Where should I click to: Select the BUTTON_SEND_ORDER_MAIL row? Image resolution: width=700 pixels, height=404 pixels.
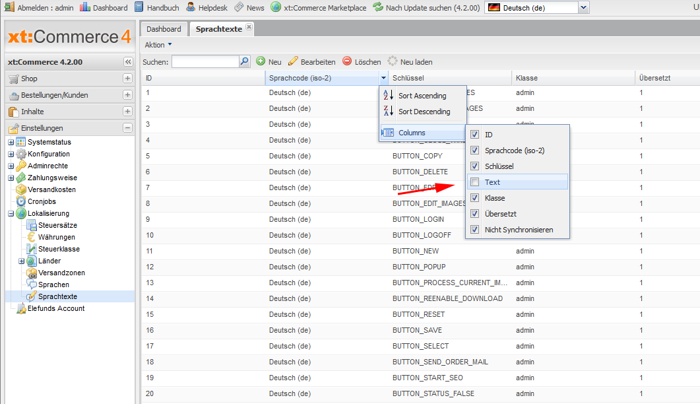420,362
